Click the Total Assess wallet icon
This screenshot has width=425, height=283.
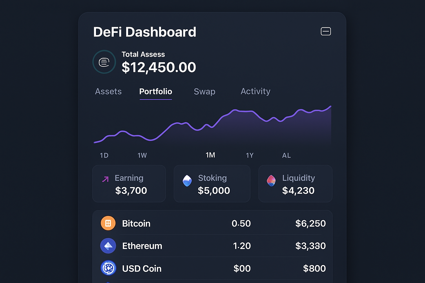tap(104, 62)
